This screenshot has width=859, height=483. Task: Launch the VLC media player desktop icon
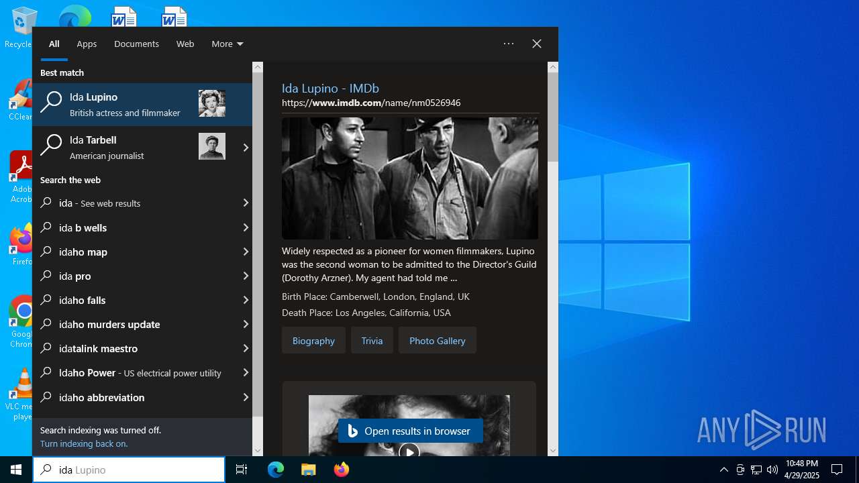point(21,394)
